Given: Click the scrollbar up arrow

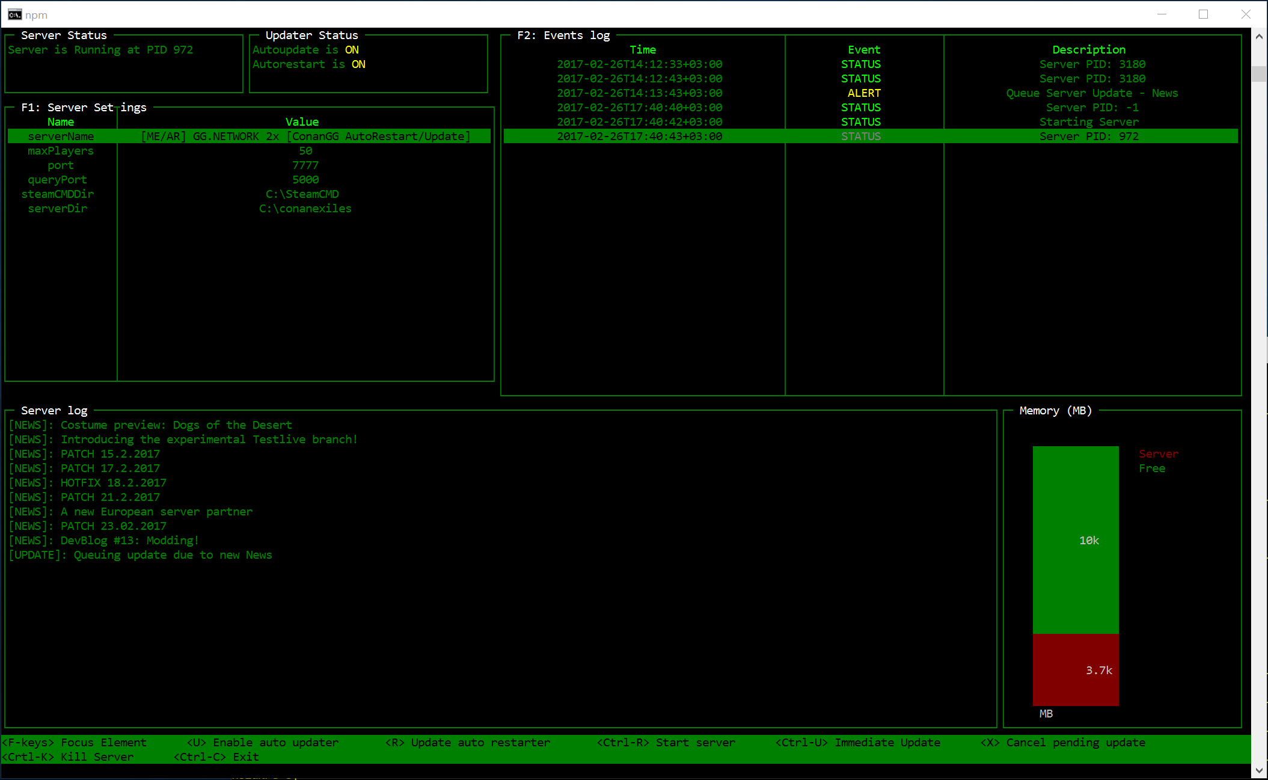Looking at the screenshot, I should pyautogui.click(x=1259, y=36).
